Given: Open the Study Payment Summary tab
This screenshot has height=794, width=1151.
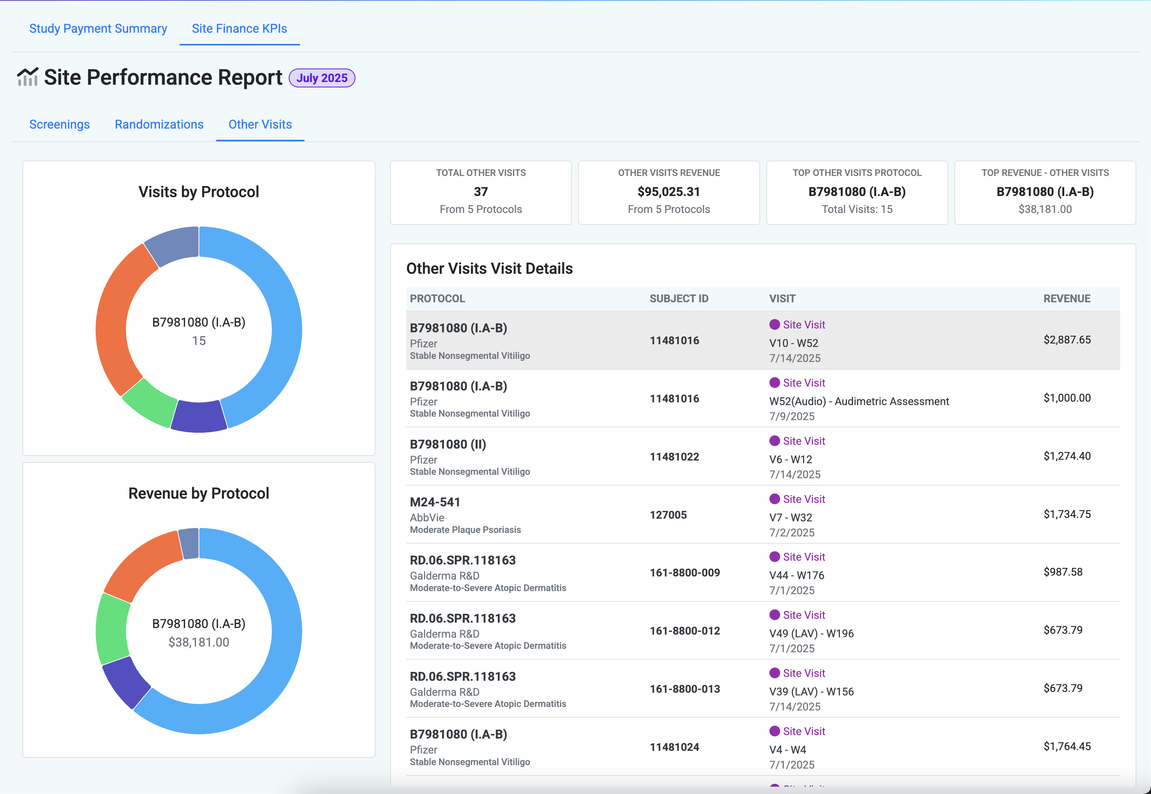Looking at the screenshot, I should tap(98, 28).
